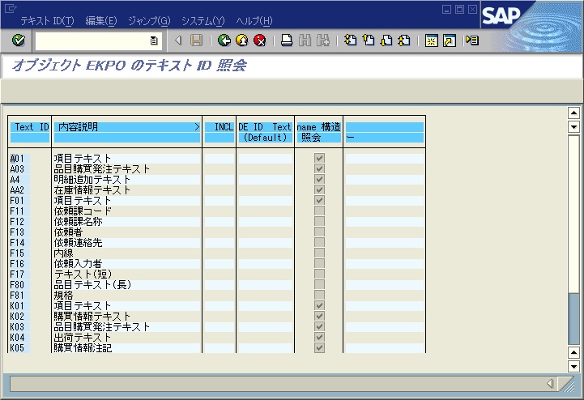This screenshot has width=584, height=400.
Task: Expand command field with left triangle
Action: pyautogui.click(x=178, y=40)
